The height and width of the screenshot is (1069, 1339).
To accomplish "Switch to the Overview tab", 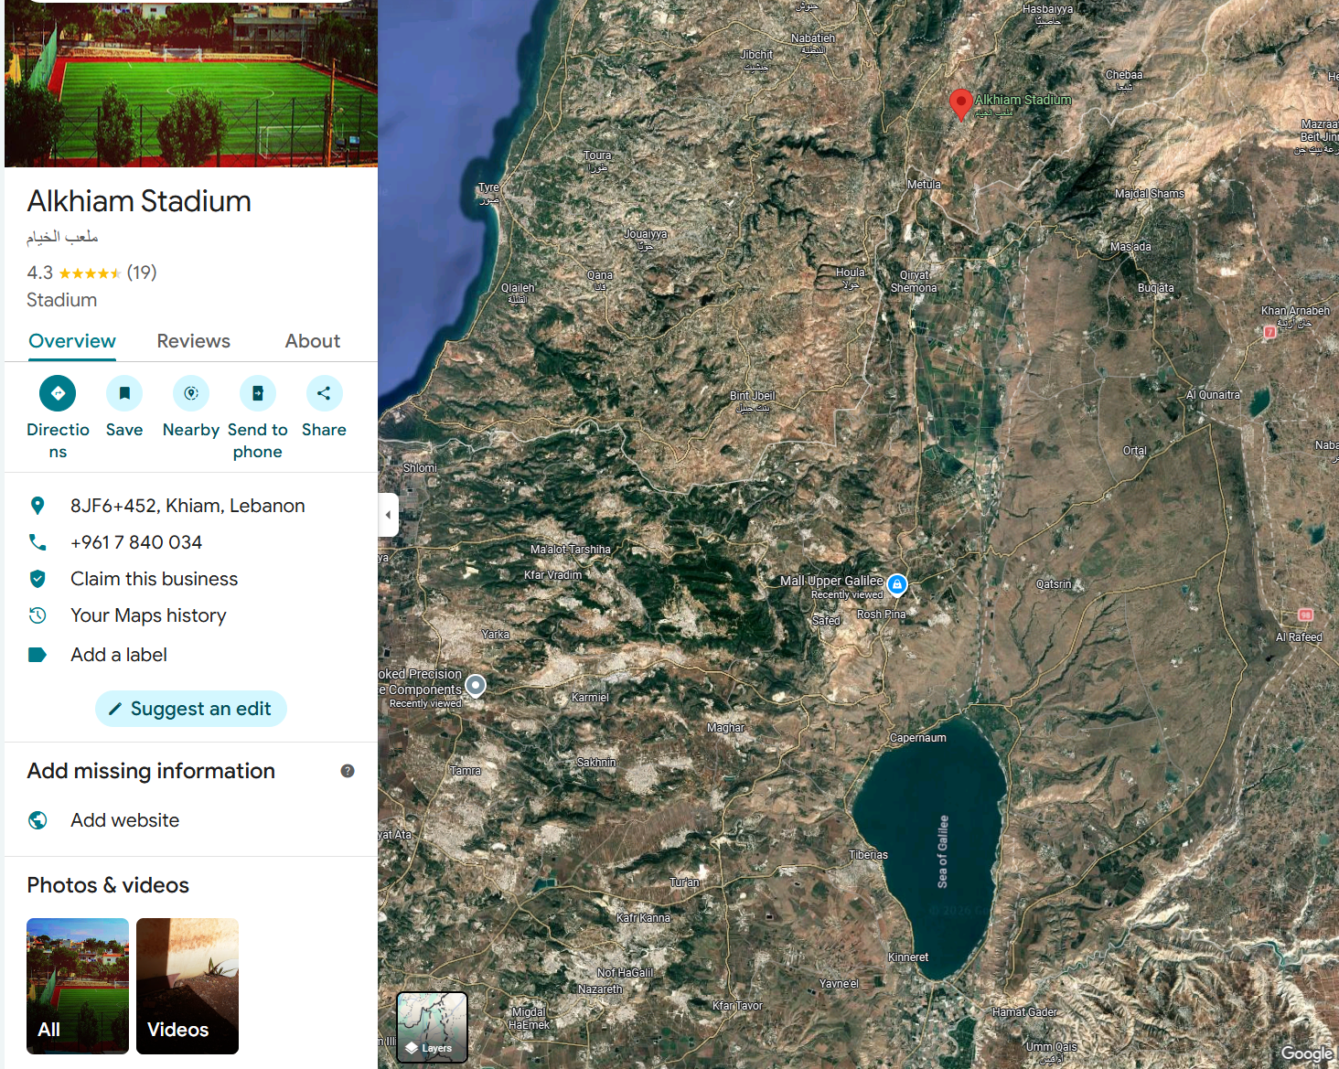I will pyautogui.click(x=72, y=341).
